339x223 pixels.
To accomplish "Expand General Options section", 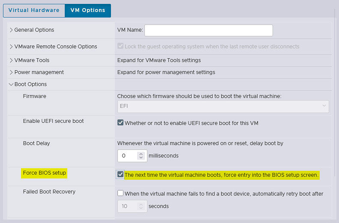I will pos(11,30).
